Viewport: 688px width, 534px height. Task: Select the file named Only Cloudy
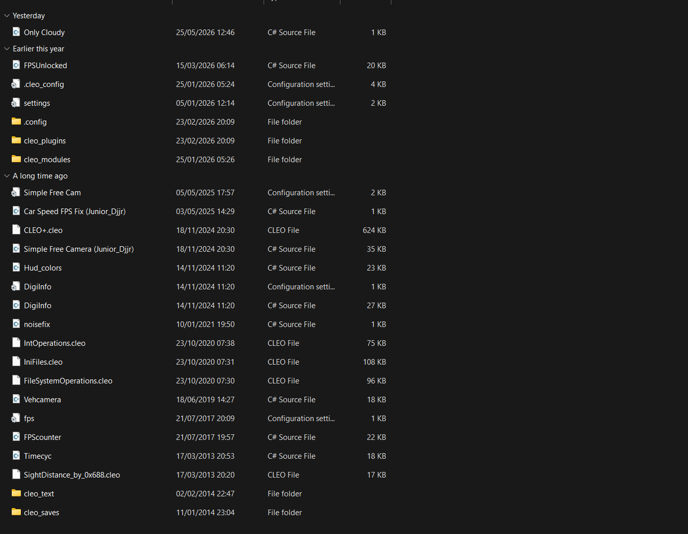(44, 33)
